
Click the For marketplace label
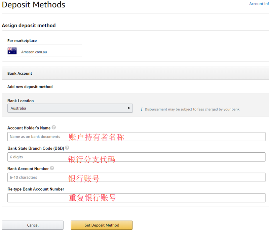tap(22, 41)
